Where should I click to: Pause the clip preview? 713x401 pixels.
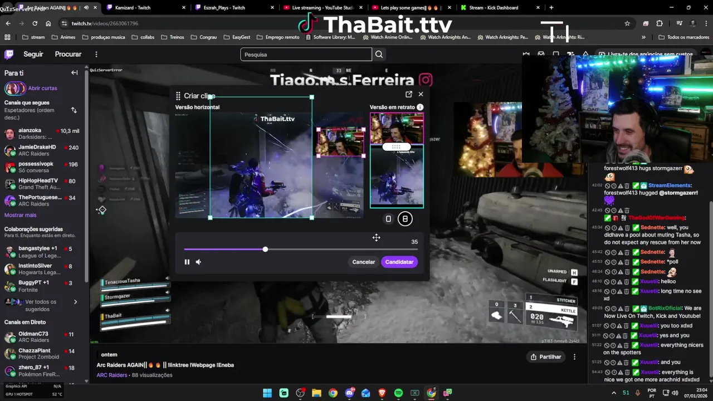(x=187, y=262)
